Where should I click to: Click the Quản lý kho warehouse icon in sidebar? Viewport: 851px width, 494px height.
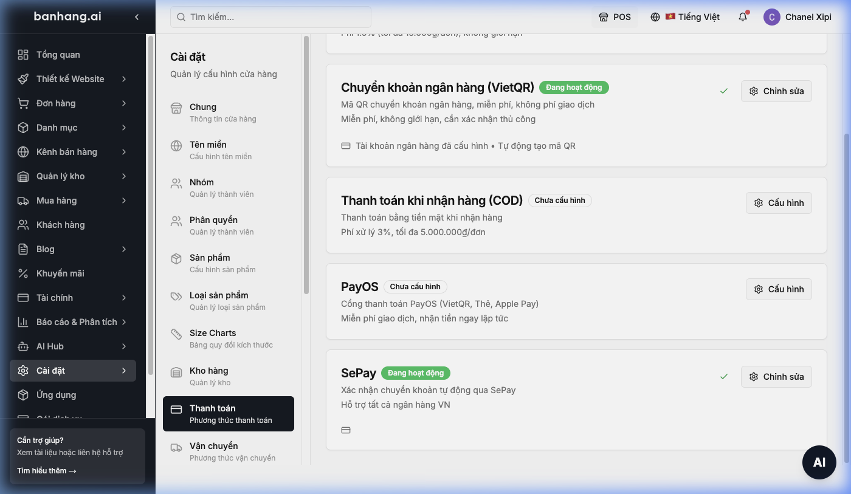tap(23, 176)
